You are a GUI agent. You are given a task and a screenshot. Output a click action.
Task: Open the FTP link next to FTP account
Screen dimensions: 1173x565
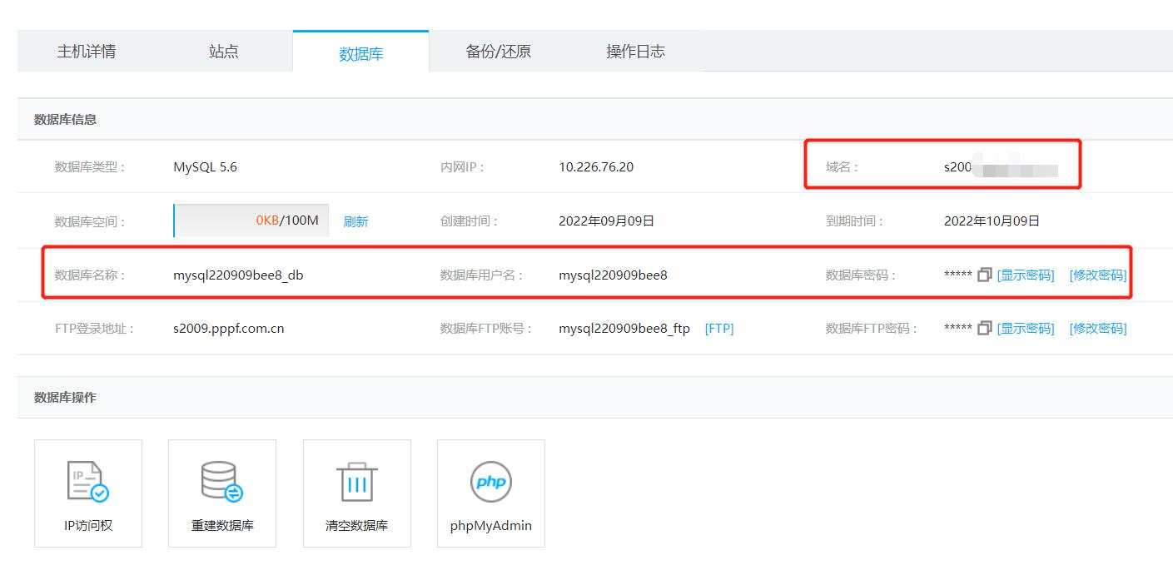[x=718, y=328]
